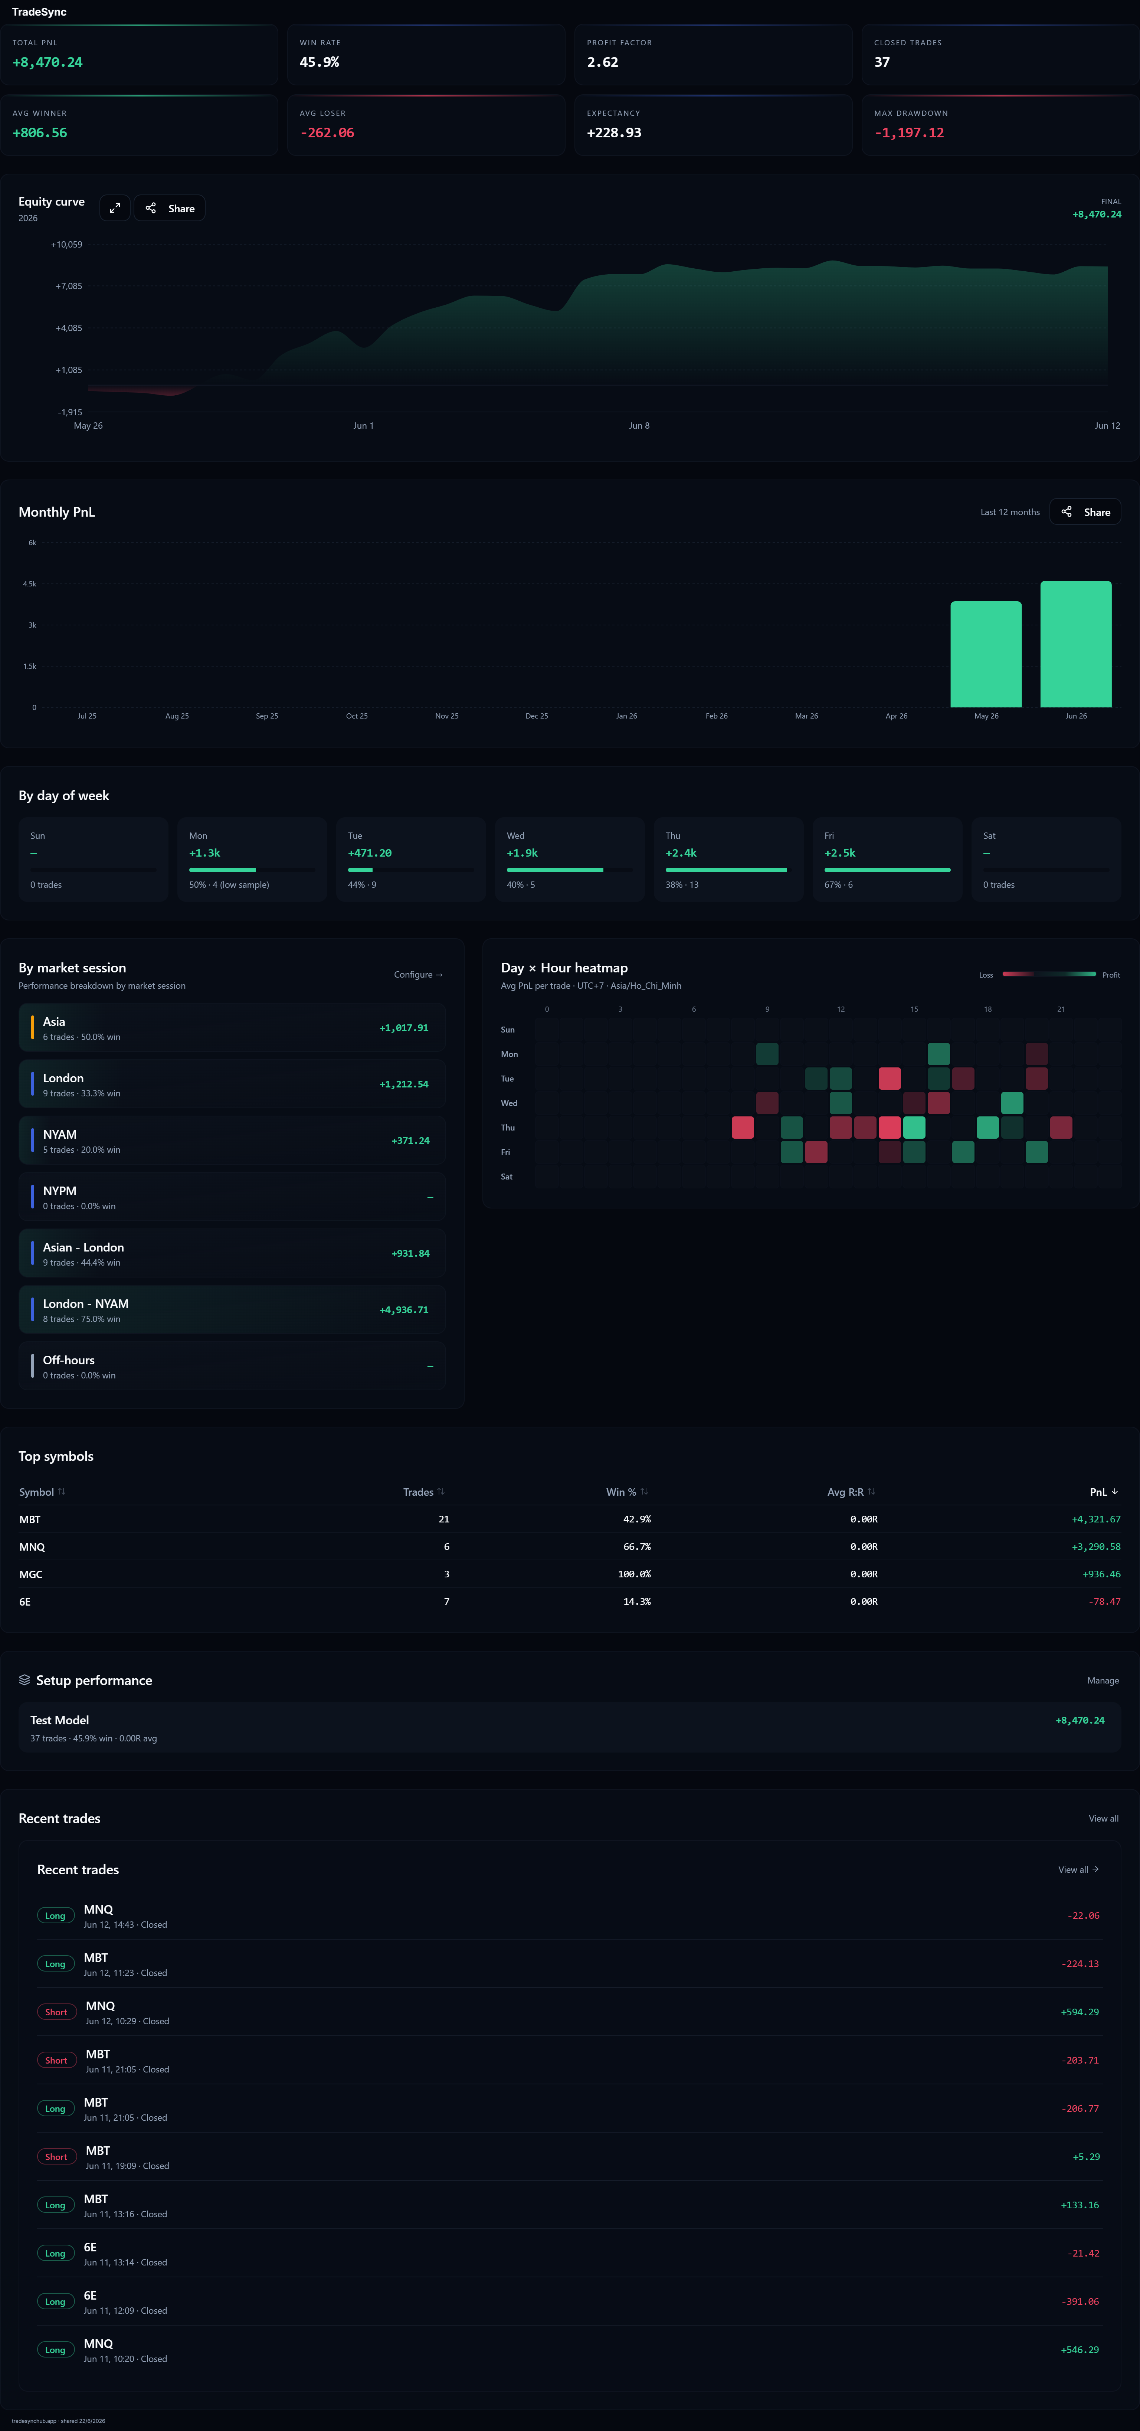Click the Win Rate 45.9% card
This screenshot has width=1140, height=2431.
426,55
